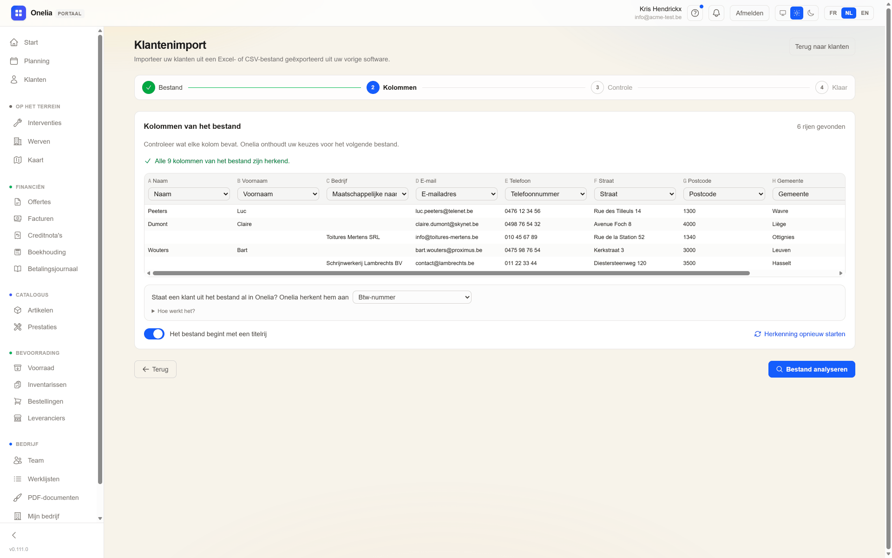892x558 pixels.
Task: Open the Postcode column mapping dropdown
Action: pyautogui.click(x=724, y=194)
